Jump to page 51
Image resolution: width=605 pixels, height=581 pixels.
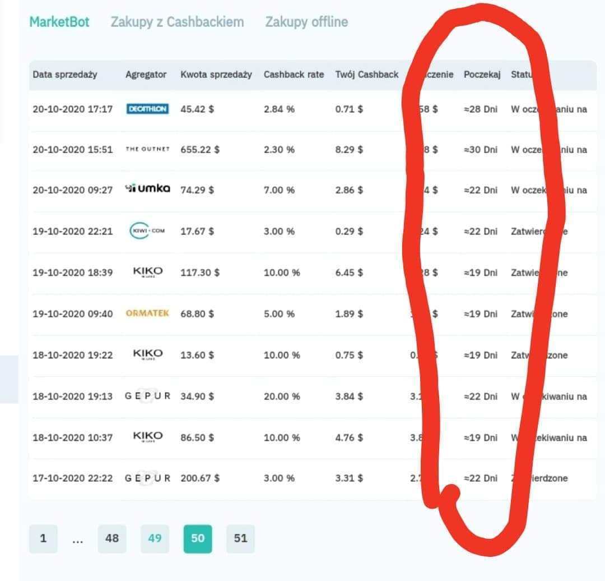click(x=240, y=538)
